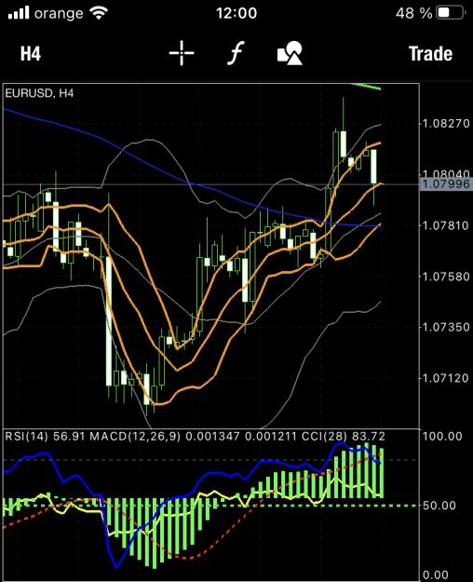473x582 pixels.
Task: Tap the Trade button
Action: tap(431, 53)
